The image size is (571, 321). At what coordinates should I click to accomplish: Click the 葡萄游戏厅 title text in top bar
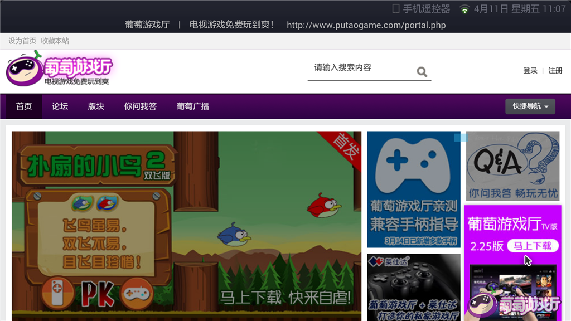(147, 25)
